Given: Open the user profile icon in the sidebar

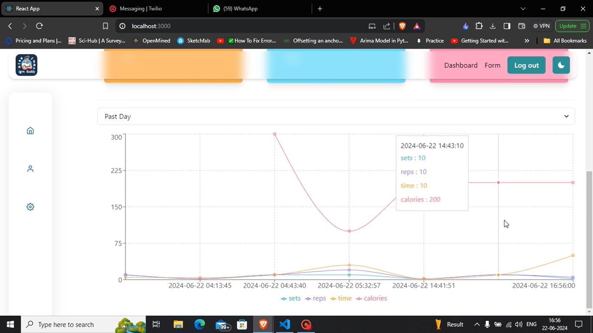Looking at the screenshot, I should pyautogui.click(x=30, y=169).
